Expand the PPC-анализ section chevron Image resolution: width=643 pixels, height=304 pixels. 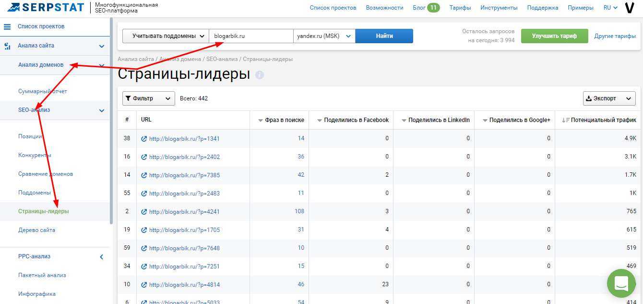click(102, 257)
